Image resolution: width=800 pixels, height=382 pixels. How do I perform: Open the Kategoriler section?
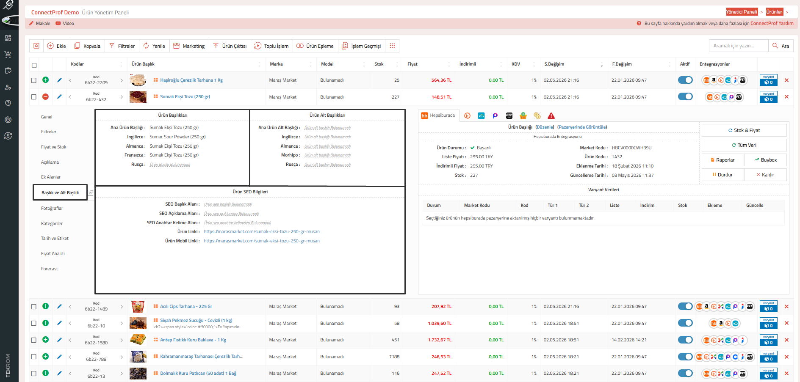tap(52, 223)
